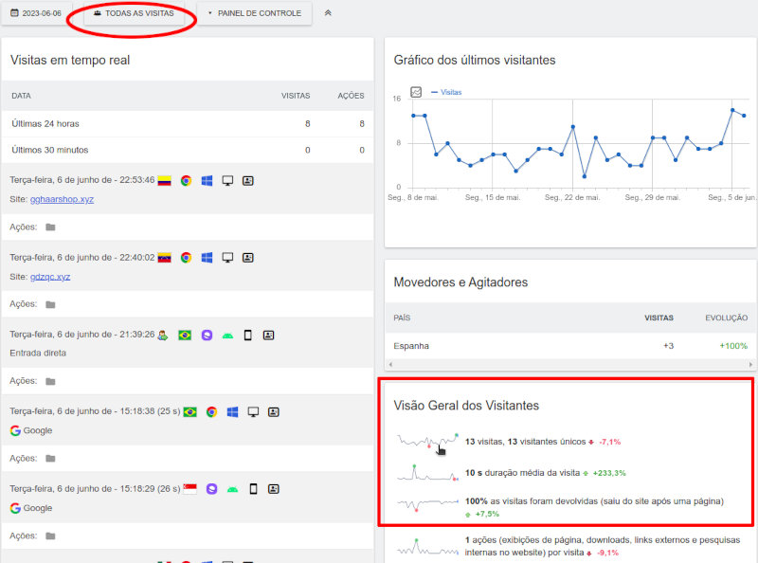The image size is (758, 563).
Task: Click the Windows OS icon on 22:40:02 visit
Action: click(207, 257)
